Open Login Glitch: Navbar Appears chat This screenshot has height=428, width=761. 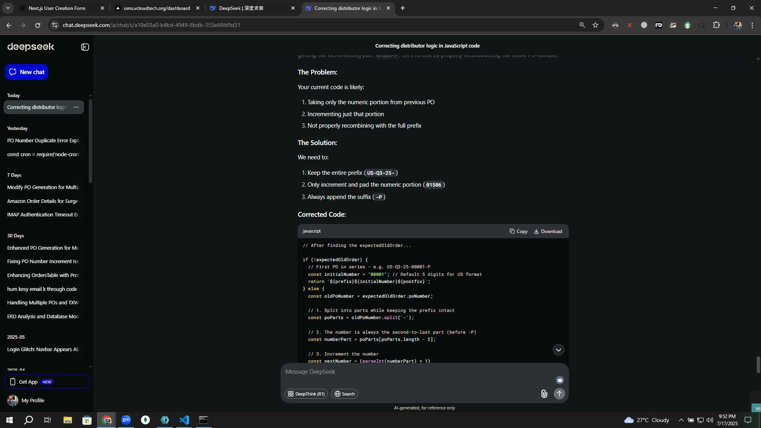pos(43,349)
